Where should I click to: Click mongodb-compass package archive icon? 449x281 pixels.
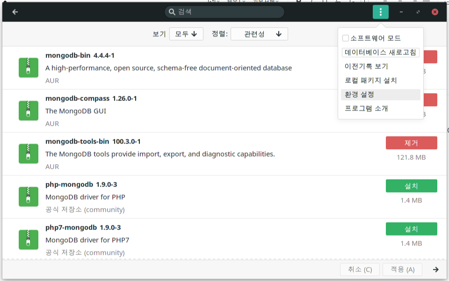tap(29, 111)
